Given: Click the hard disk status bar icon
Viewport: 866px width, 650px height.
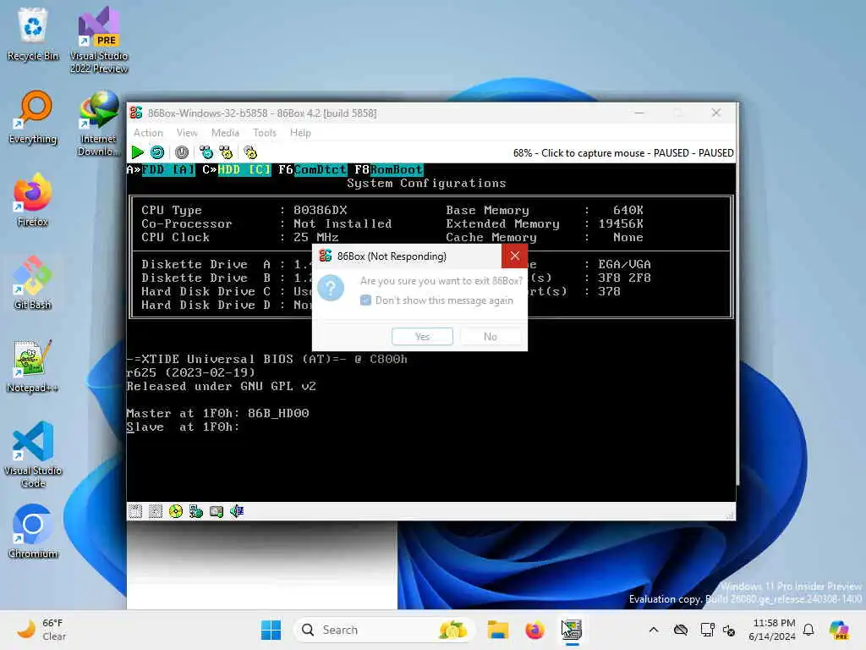Looking at the screenshot, I should [x=216, y=511].
